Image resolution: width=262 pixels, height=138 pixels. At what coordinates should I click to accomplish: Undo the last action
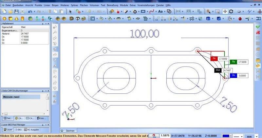pos(30,11)
